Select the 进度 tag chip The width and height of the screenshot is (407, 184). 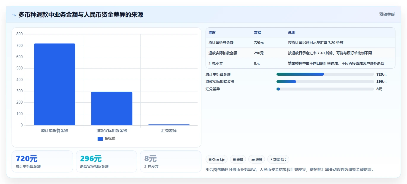point(257,159)
